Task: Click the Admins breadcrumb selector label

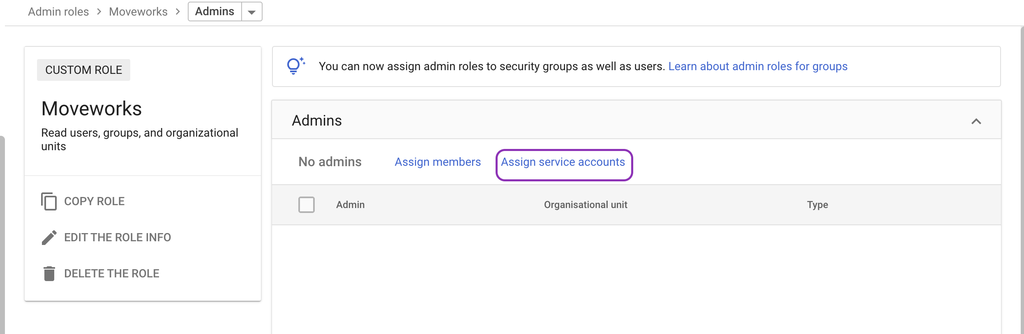Action: click(x=214, y=11)
